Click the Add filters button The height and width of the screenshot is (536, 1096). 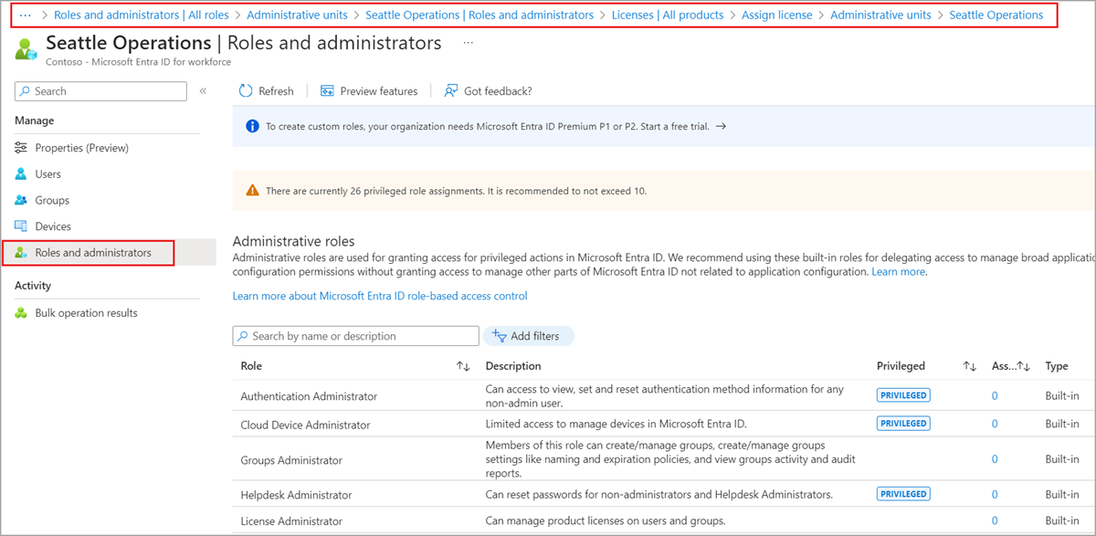click(x=528, y=336)
